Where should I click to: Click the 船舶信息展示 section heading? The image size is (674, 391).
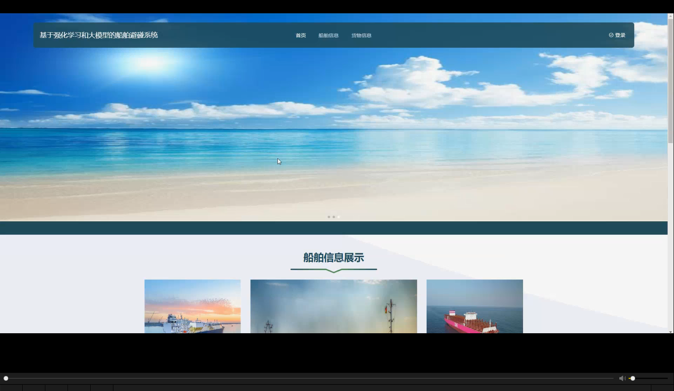(333, 258)
